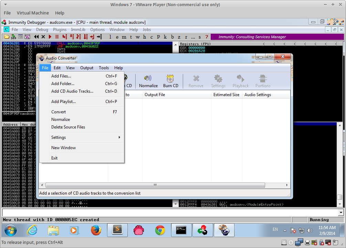Open Firefox from the taskbar
The width and height of the screenshot is (346, 248).
[x=96, y=230]
